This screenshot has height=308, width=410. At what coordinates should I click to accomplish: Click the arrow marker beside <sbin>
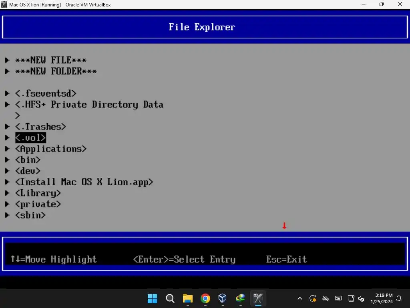[7, 215]
